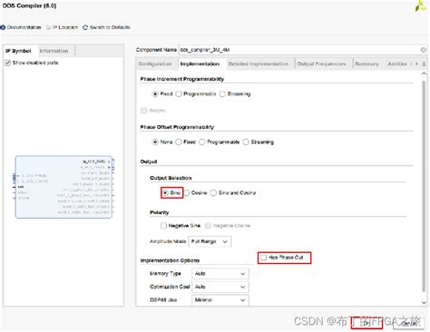430x332 pixels.
Task: Select Sine and Cosine output
Action: click(213, 193)
